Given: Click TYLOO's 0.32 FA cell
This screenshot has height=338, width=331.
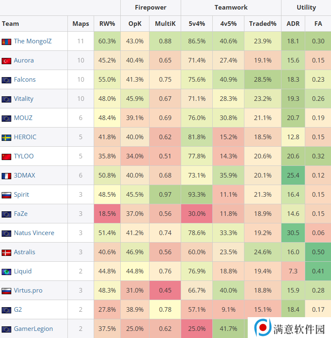Looking at the screenshot, I should [318, 156].
